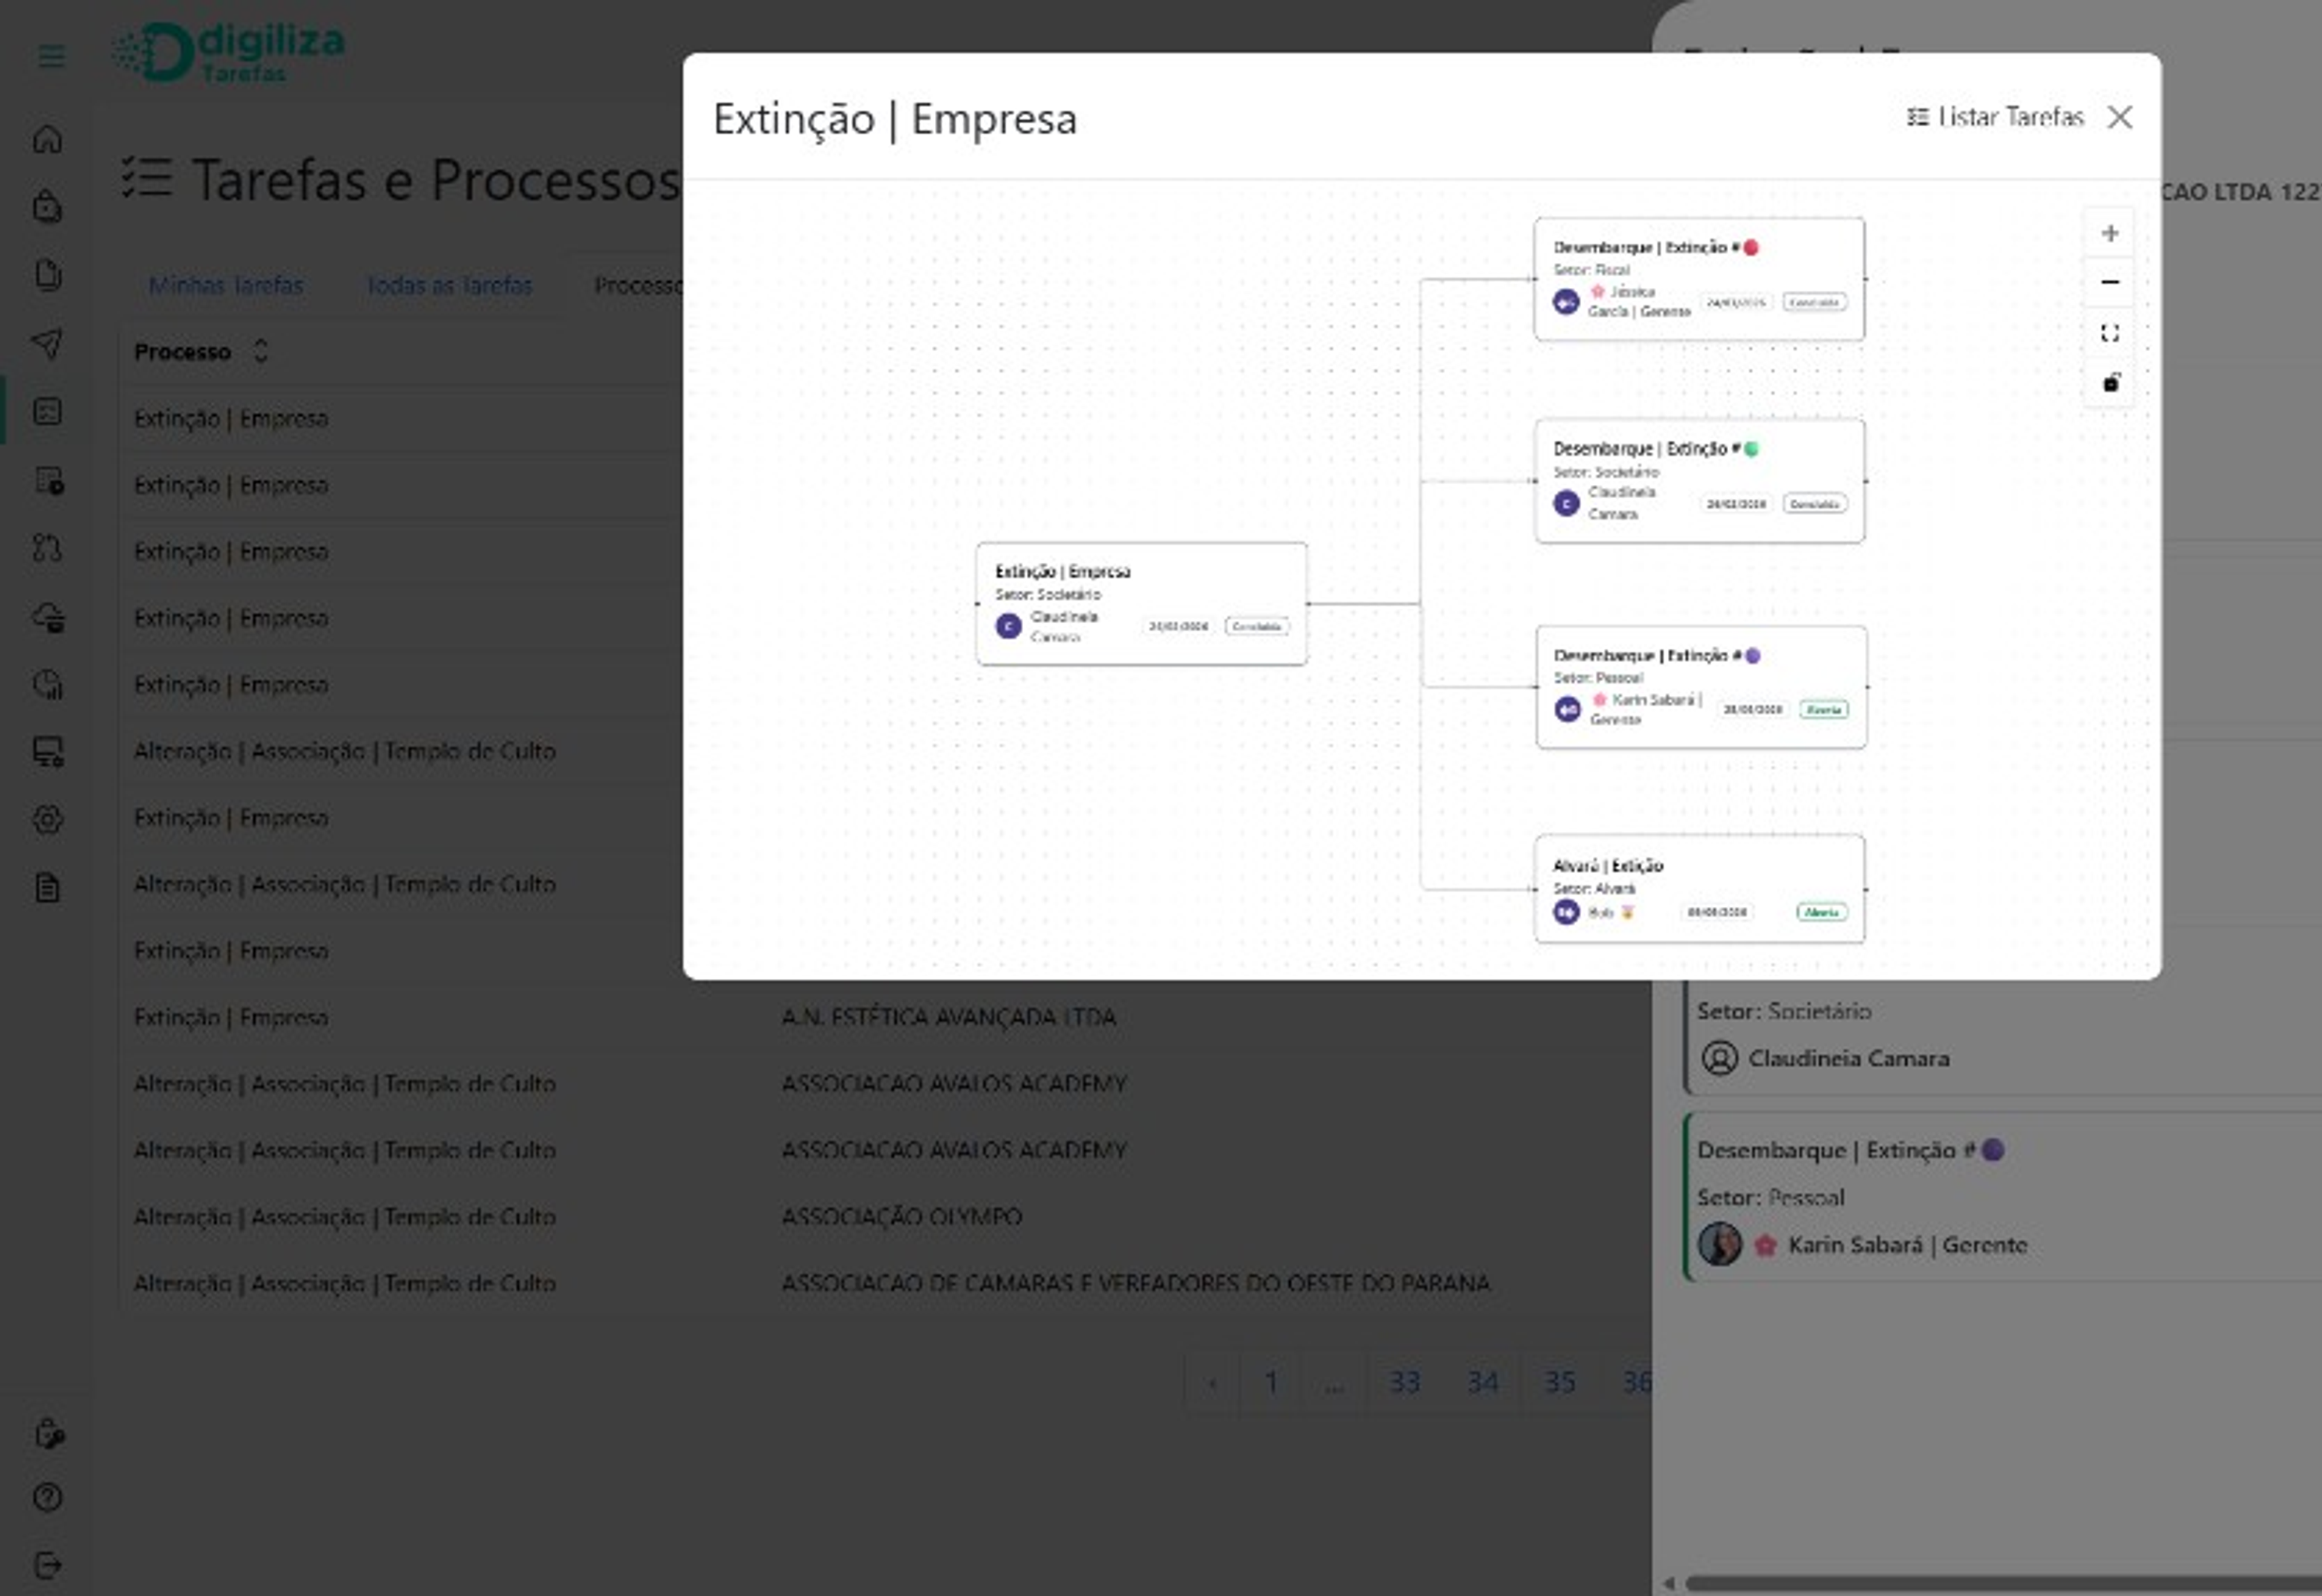2322x1596 pixels.
Task: Click the logout icon at sidebar bottom
Action: [47, 1565]
